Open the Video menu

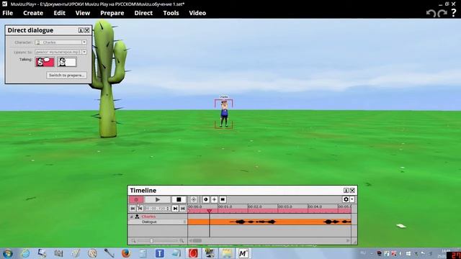click(x=197, y=13)
